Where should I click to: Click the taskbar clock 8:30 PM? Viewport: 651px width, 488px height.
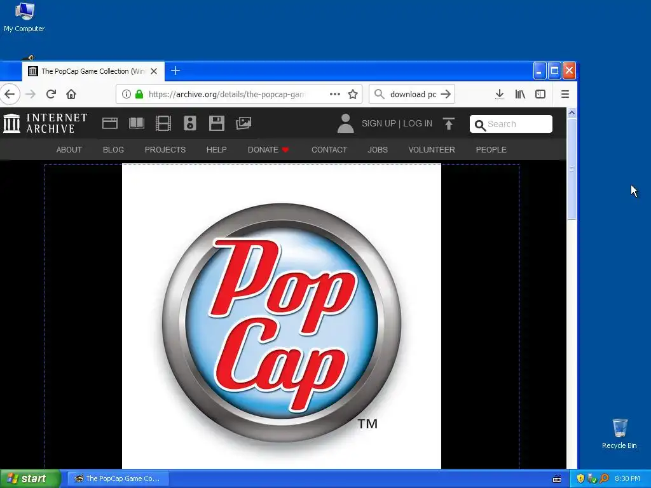pos(627,478)
